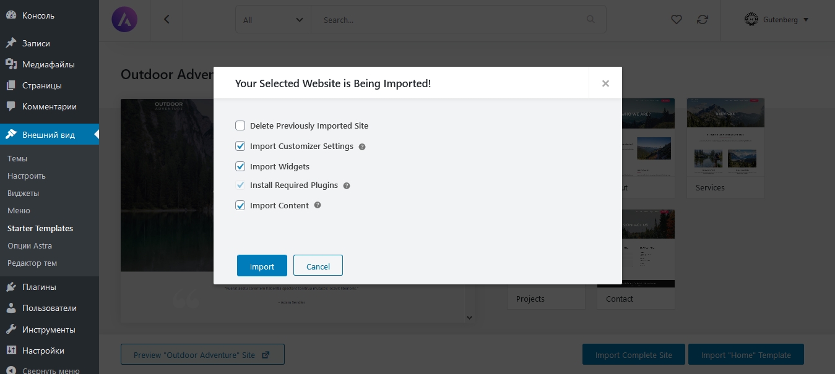
Task: Click the Import button in the dialog
Action: [x=262, y=266]
